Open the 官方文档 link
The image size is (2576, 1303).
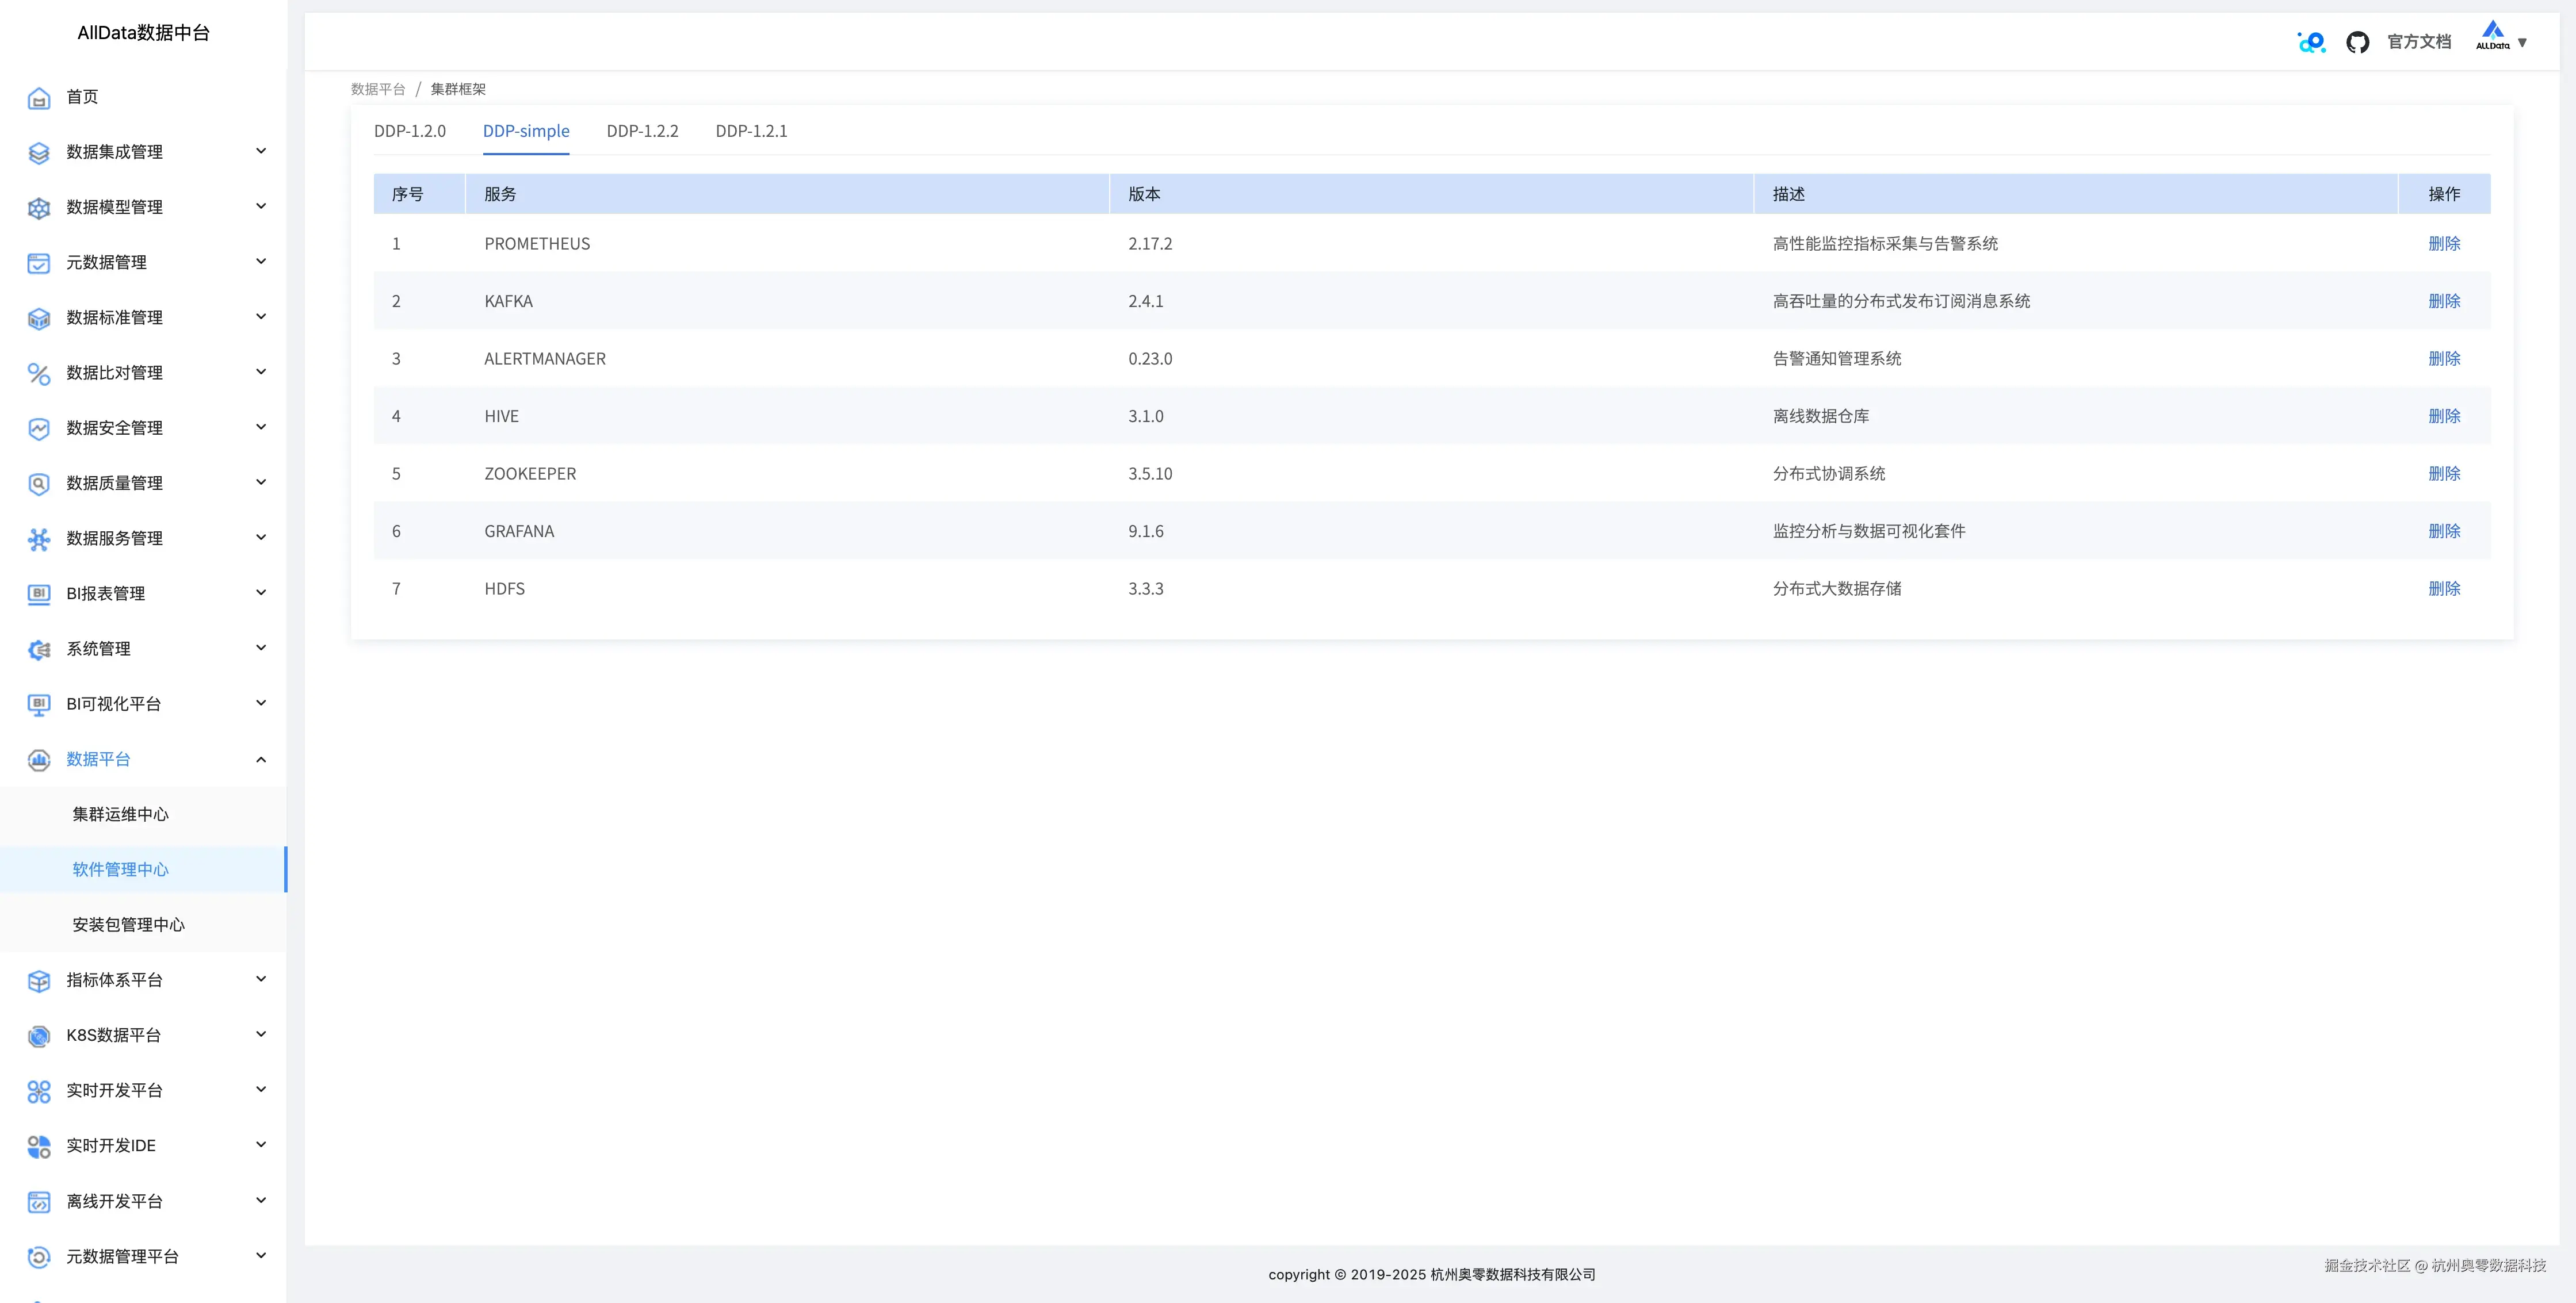[x=2418, y=42]
